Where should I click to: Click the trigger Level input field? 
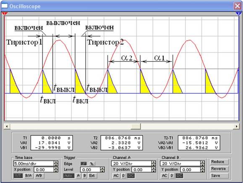90,170
